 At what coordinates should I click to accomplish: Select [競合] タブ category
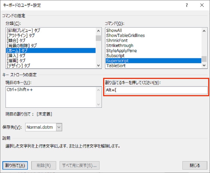pyautogui.click(x=51, y=41)
